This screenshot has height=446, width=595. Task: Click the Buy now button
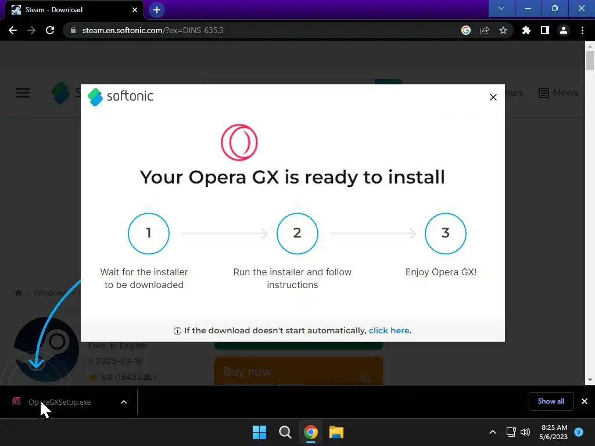[x=299, y=371]
